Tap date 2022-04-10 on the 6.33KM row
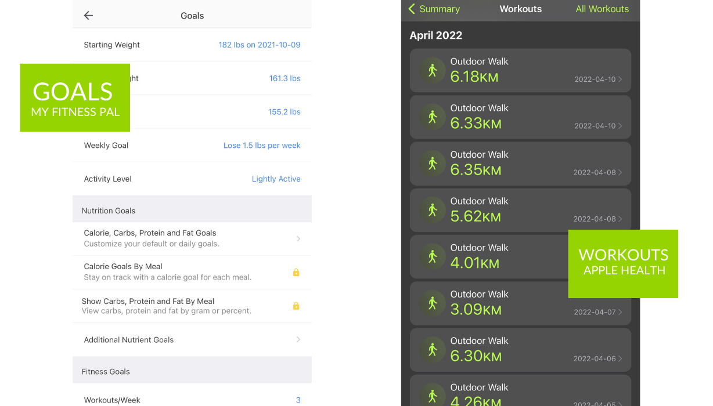Screen dimensions: 713x406 pos(595,126)
